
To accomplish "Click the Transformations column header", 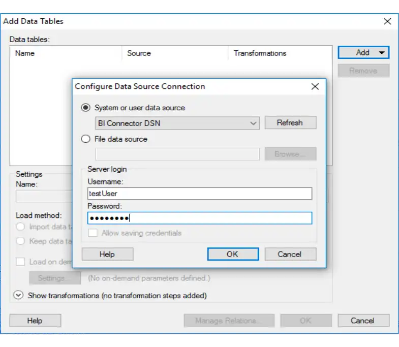I will [260, 53].
